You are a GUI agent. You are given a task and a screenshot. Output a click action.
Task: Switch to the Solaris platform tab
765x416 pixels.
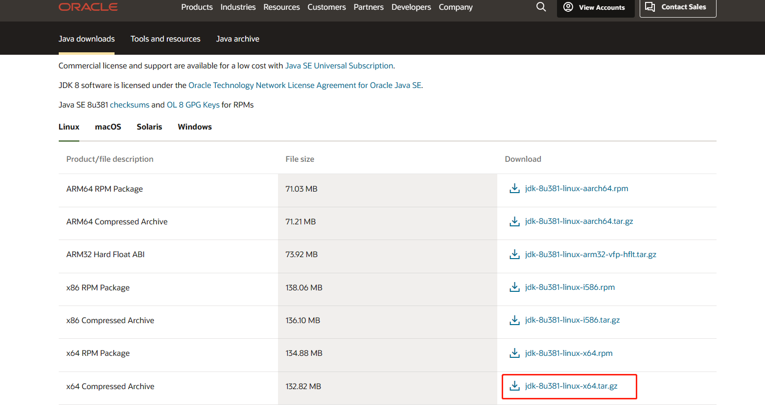coord(149,127)
